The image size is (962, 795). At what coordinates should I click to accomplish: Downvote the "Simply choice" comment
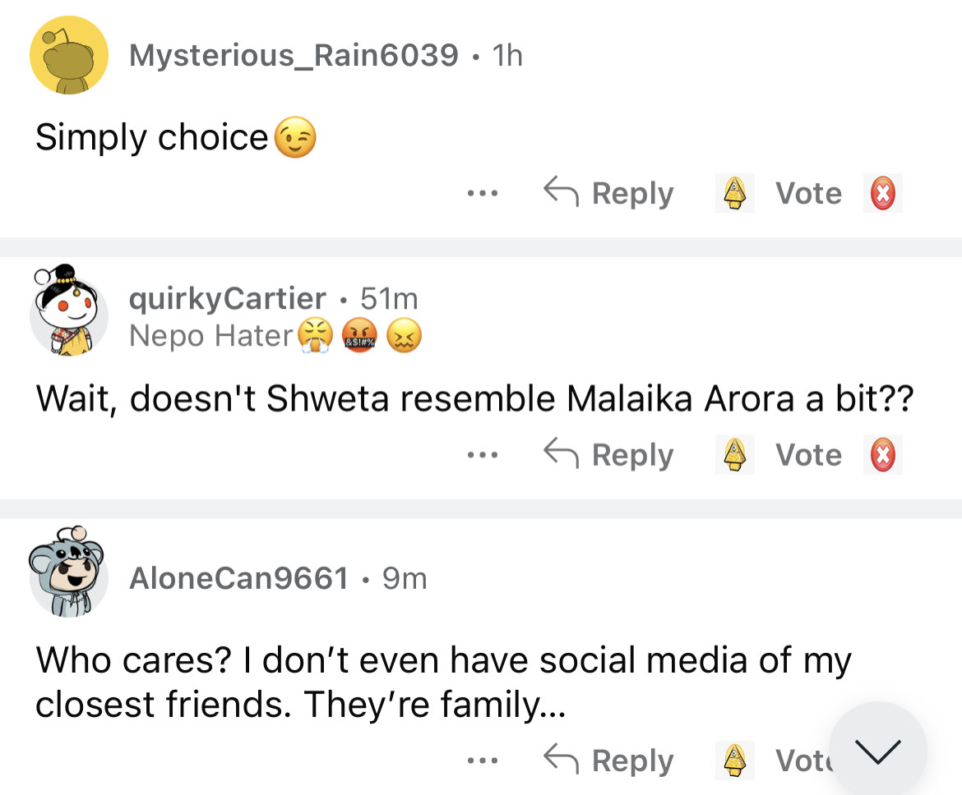pos(883,194)
